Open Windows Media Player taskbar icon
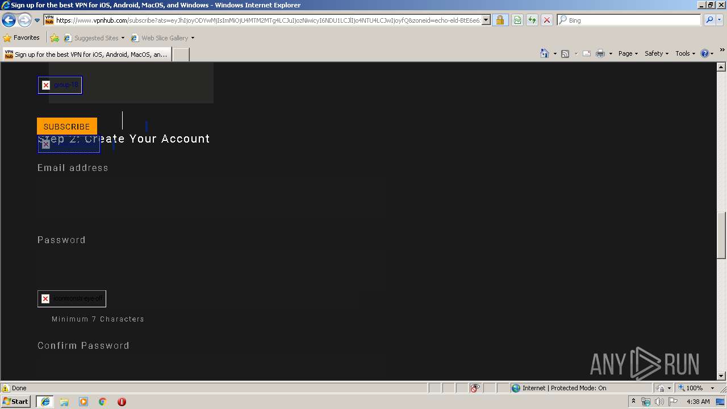727x409 pixels. tap(83, 402)
